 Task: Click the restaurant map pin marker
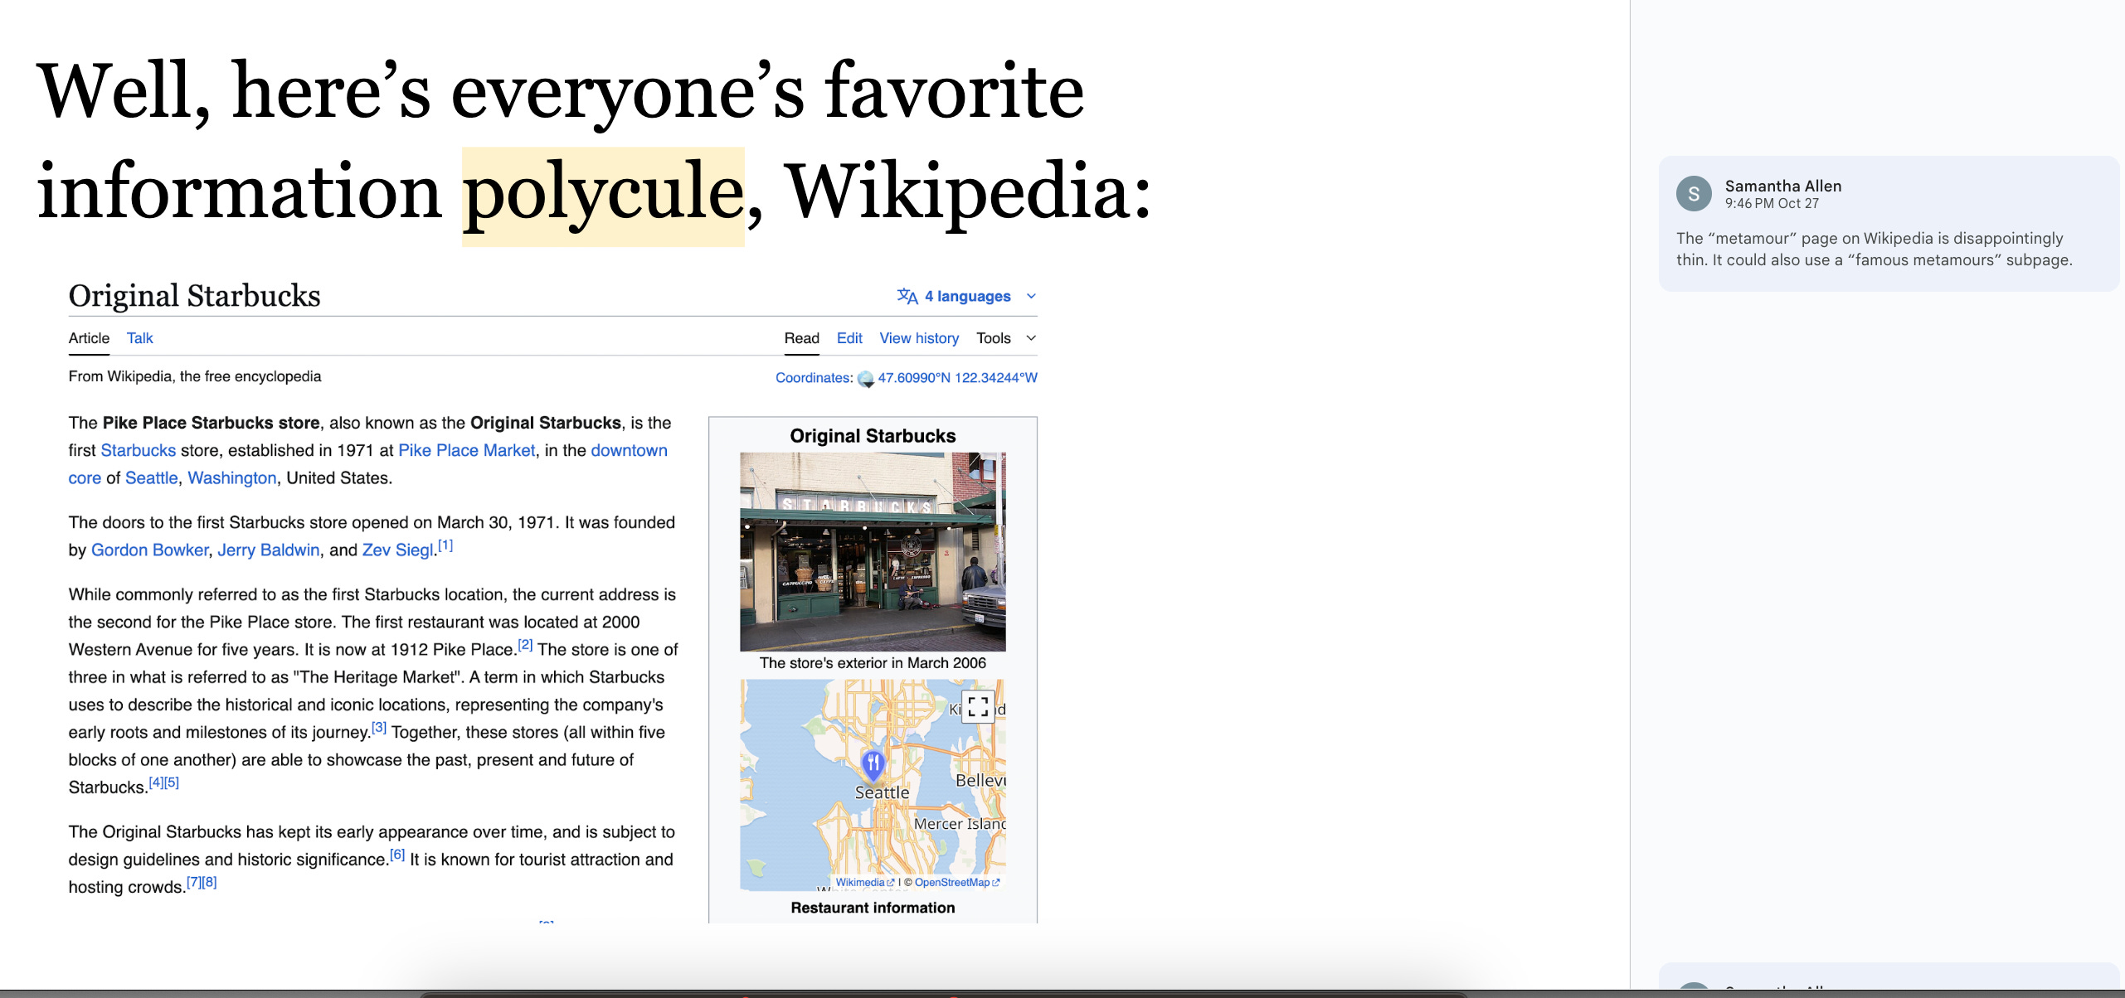coord(873,764)
